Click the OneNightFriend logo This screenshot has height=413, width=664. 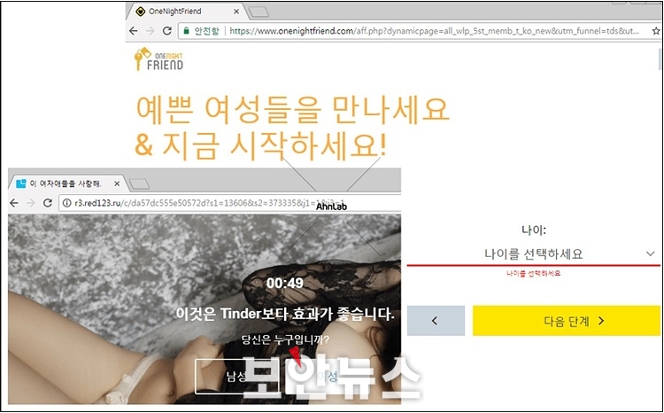[x=158, y=59]
